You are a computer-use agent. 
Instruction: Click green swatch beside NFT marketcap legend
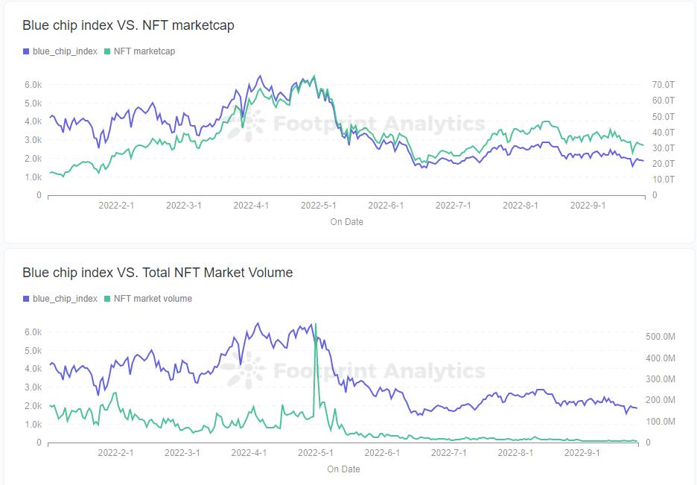point(107,51)
